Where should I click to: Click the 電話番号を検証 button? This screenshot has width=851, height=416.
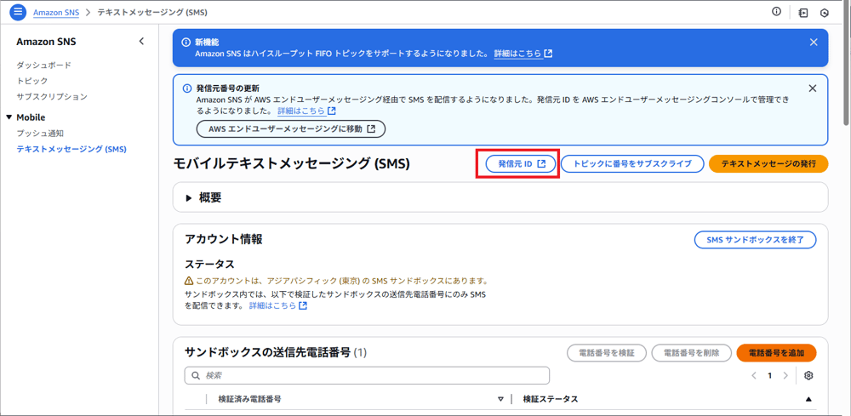[x=607, y=352]
